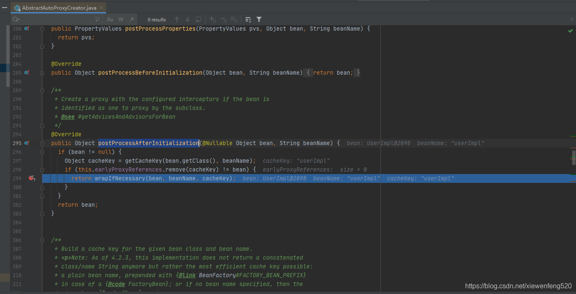This screenshot has width=576, height=294.
Task: Add selection for next occurrence icon
Action: [x=212, y=19]
